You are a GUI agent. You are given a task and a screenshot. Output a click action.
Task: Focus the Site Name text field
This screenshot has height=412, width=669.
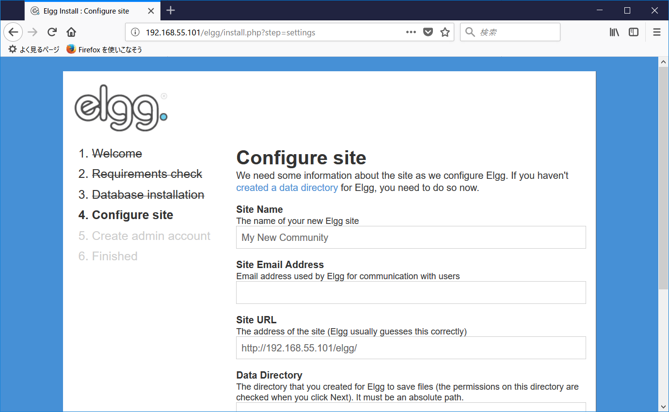tap(411, 237)
